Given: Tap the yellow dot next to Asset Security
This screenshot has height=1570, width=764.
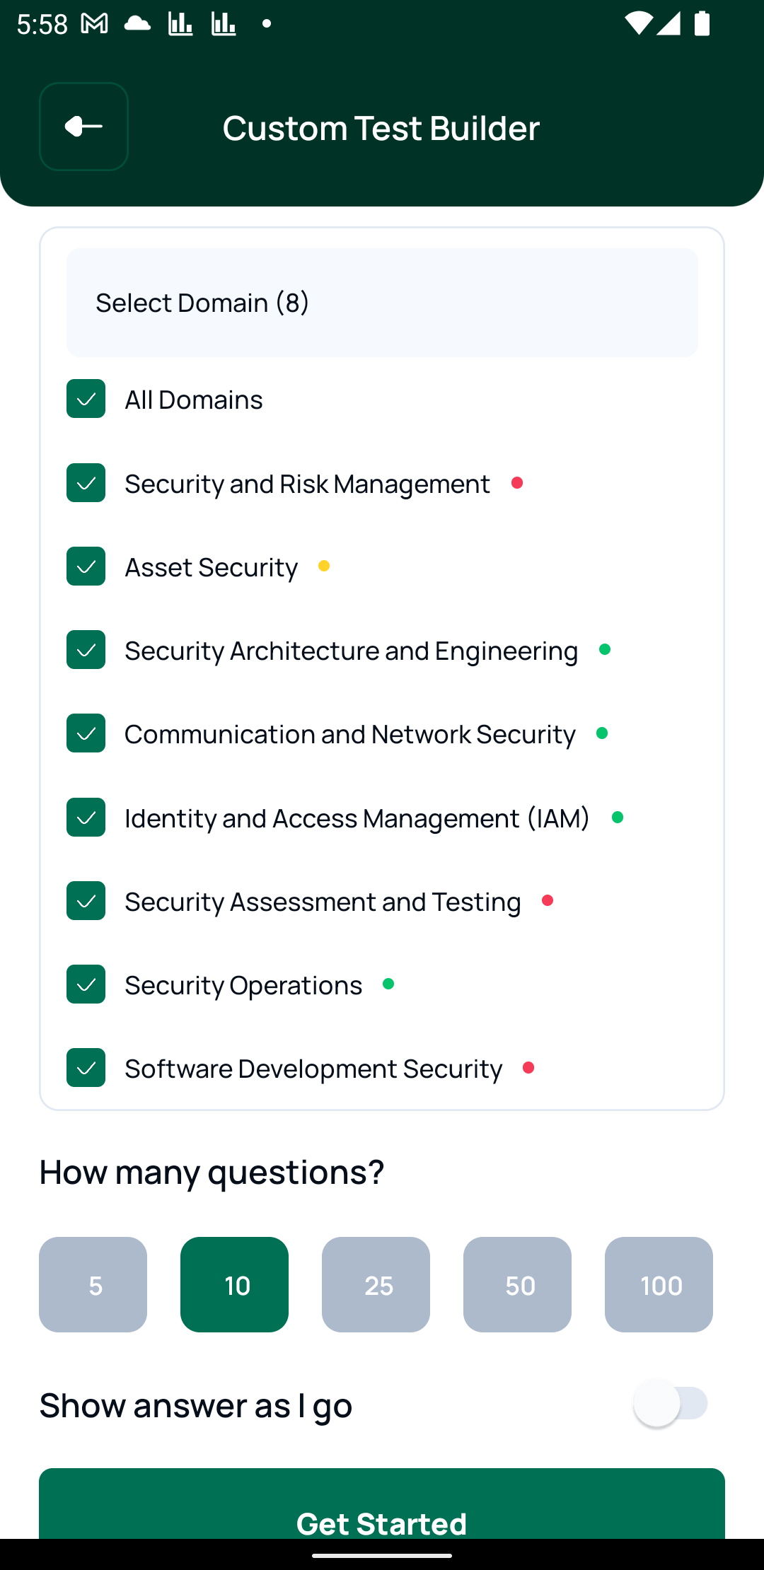Looking at the screenshot, I should 324,566.
